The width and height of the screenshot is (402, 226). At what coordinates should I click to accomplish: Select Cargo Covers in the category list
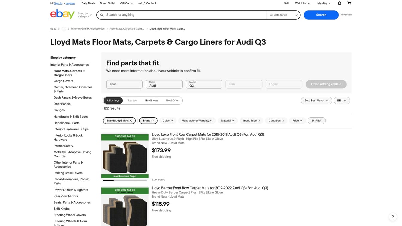[x=63, y=81]
